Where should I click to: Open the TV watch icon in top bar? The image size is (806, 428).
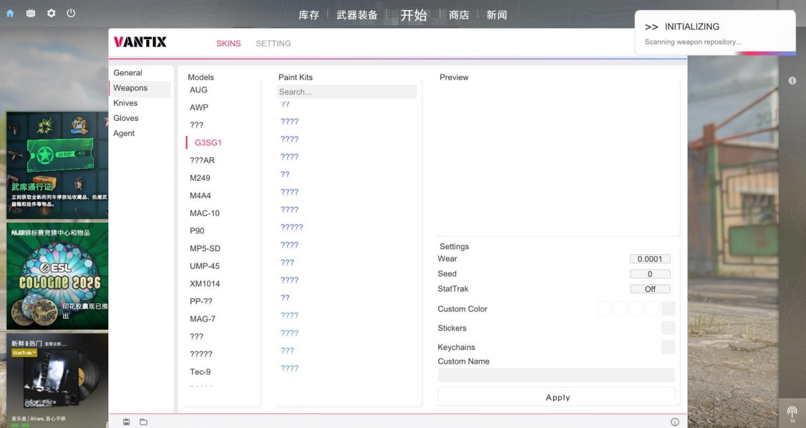pyautogui.click(x=30, y=13)
